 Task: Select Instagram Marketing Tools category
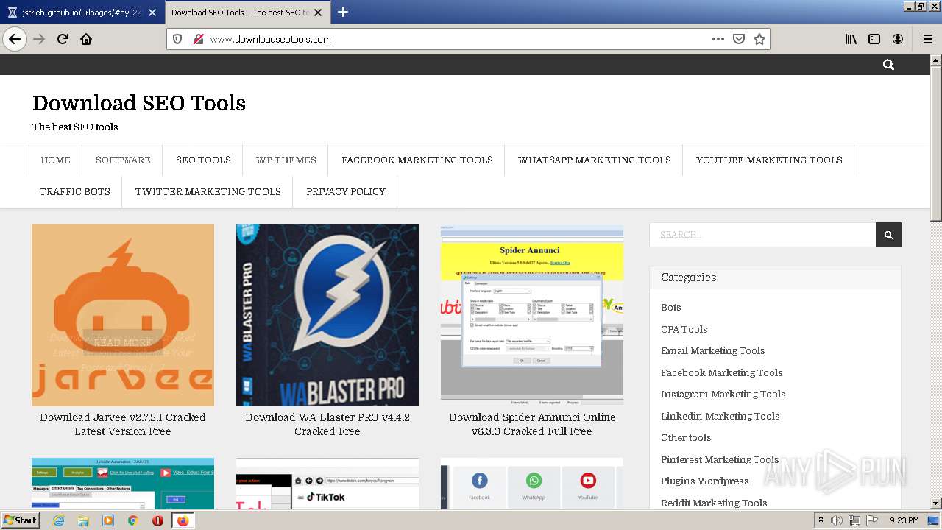723,394
